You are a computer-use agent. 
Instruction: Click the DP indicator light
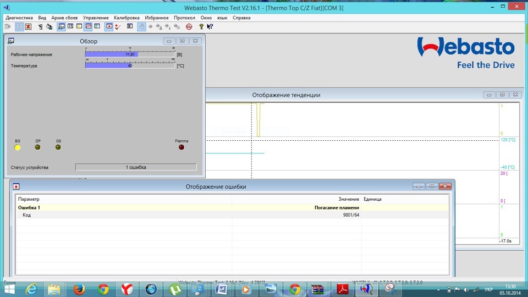point(38,147)
